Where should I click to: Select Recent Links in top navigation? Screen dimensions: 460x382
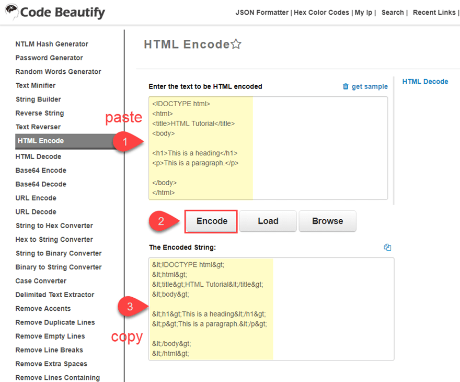(434, 13)
